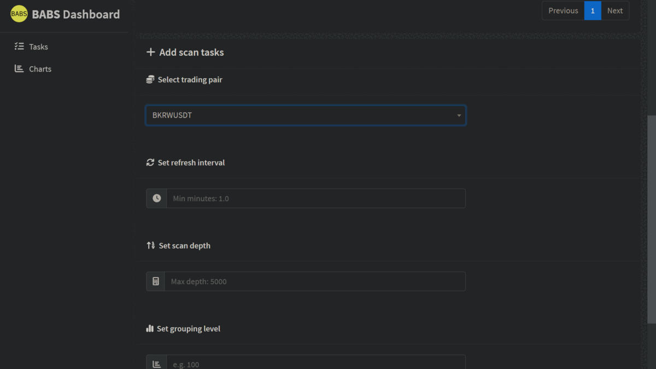Viewport: 656px width, 369px height.
Task: Click the coins icon beside Select trading pair
Action: click(150, 79)
